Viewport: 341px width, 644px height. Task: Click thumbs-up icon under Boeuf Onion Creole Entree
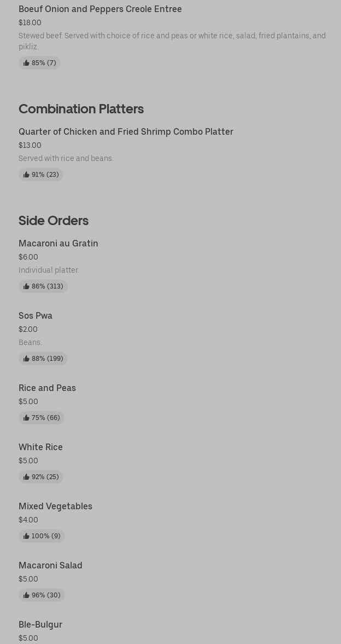click(26, 63)
